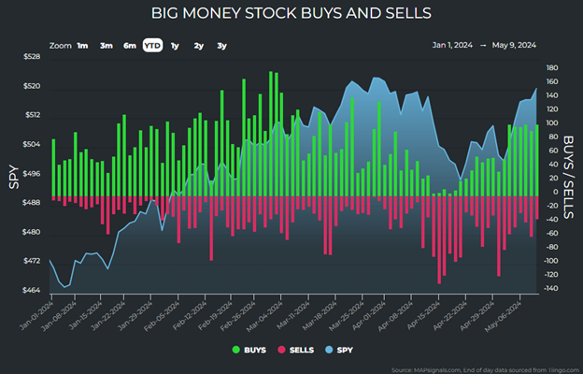Screen dimensions: 583x374
Task: Choose the YTD zoom option
Action: pos(152,45)
